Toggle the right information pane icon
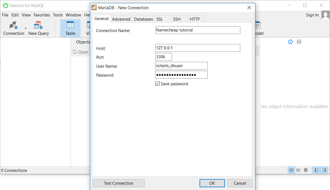 324,170
